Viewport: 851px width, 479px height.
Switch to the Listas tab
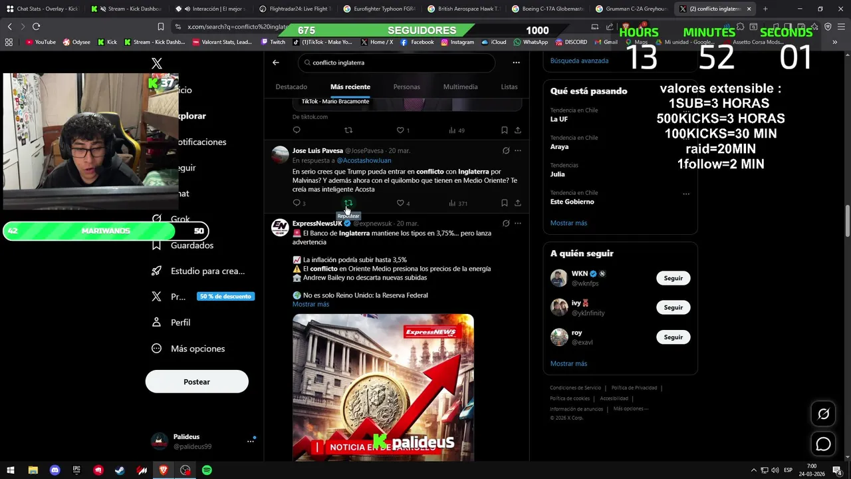coord(509,87)
